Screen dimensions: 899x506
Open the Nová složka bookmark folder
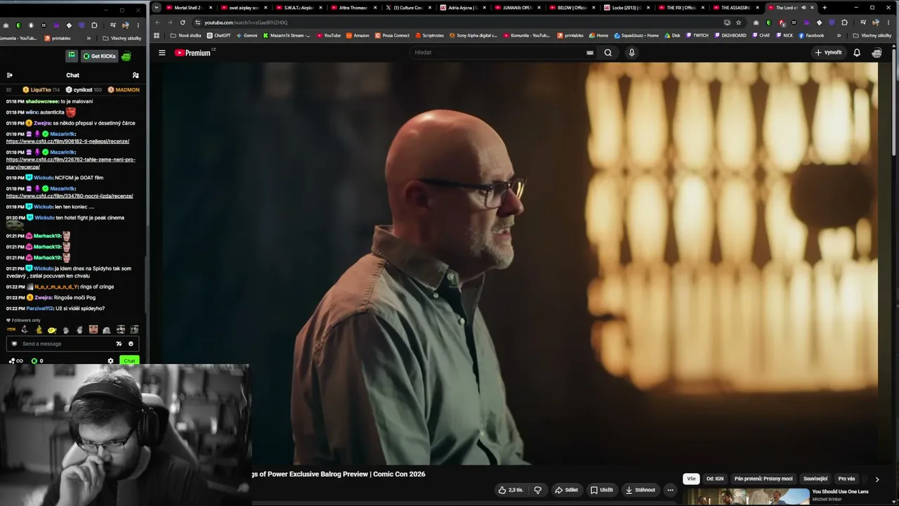(x=186, y=35)
